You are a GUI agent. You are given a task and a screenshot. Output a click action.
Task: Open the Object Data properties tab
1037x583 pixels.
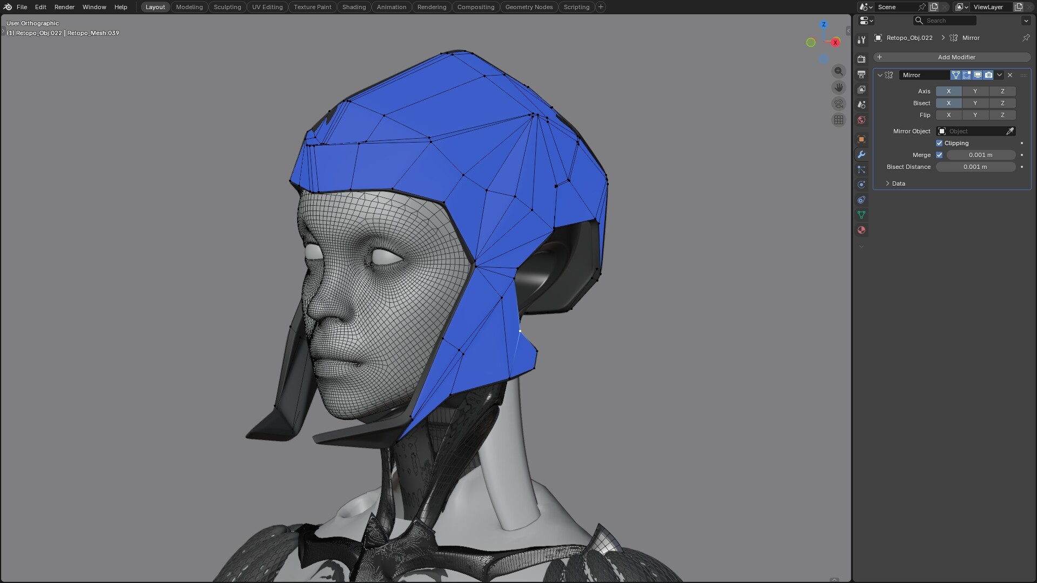click(861, 215)
